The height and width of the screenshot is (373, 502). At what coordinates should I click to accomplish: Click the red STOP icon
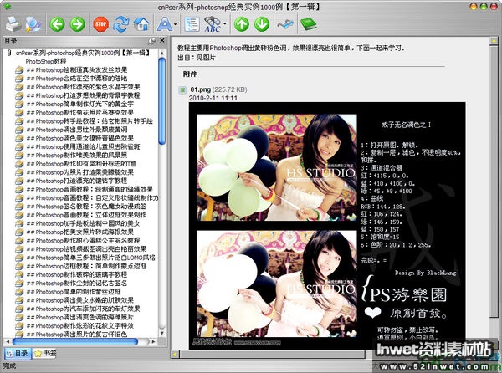[x=101, y=24]
